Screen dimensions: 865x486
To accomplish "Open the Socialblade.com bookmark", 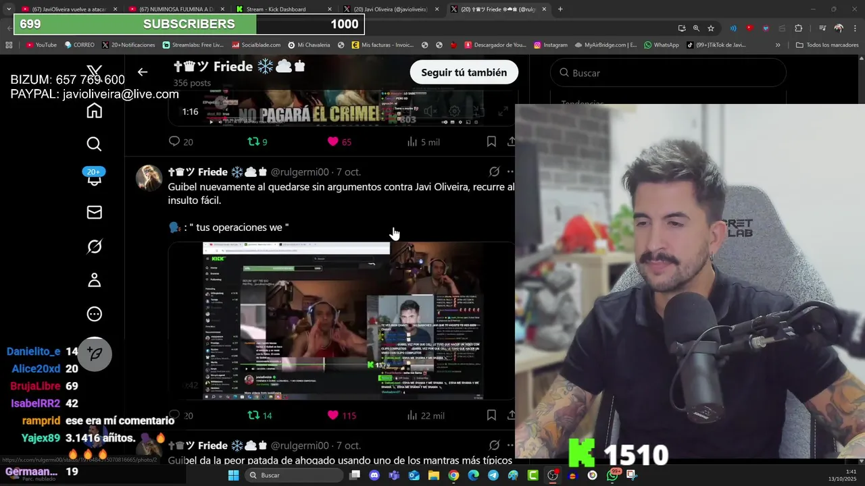I will coord(256,45).
